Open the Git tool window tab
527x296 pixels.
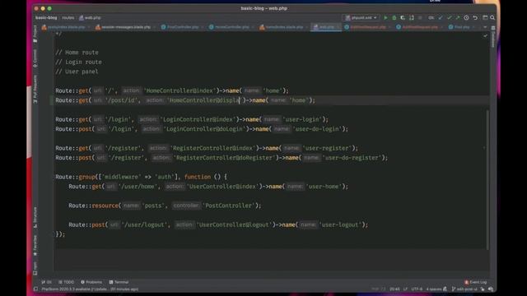(x=47, y=282)
